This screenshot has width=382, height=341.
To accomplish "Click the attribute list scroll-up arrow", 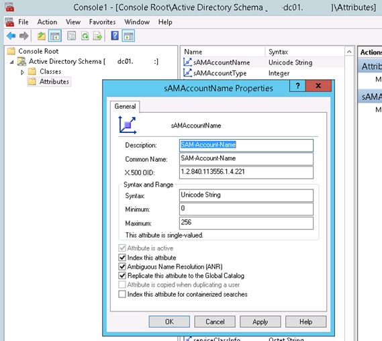I will [x=349, y=52].
